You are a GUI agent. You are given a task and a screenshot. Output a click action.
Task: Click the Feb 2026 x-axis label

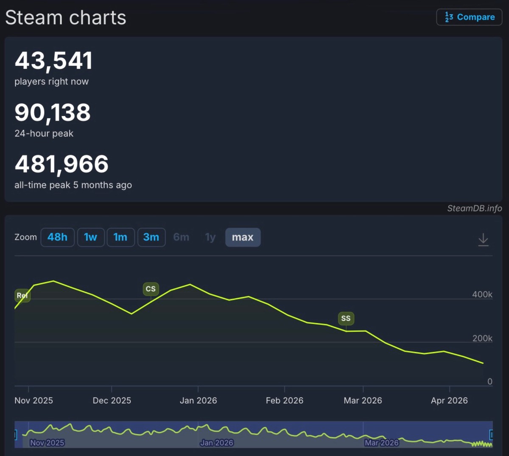284,400
